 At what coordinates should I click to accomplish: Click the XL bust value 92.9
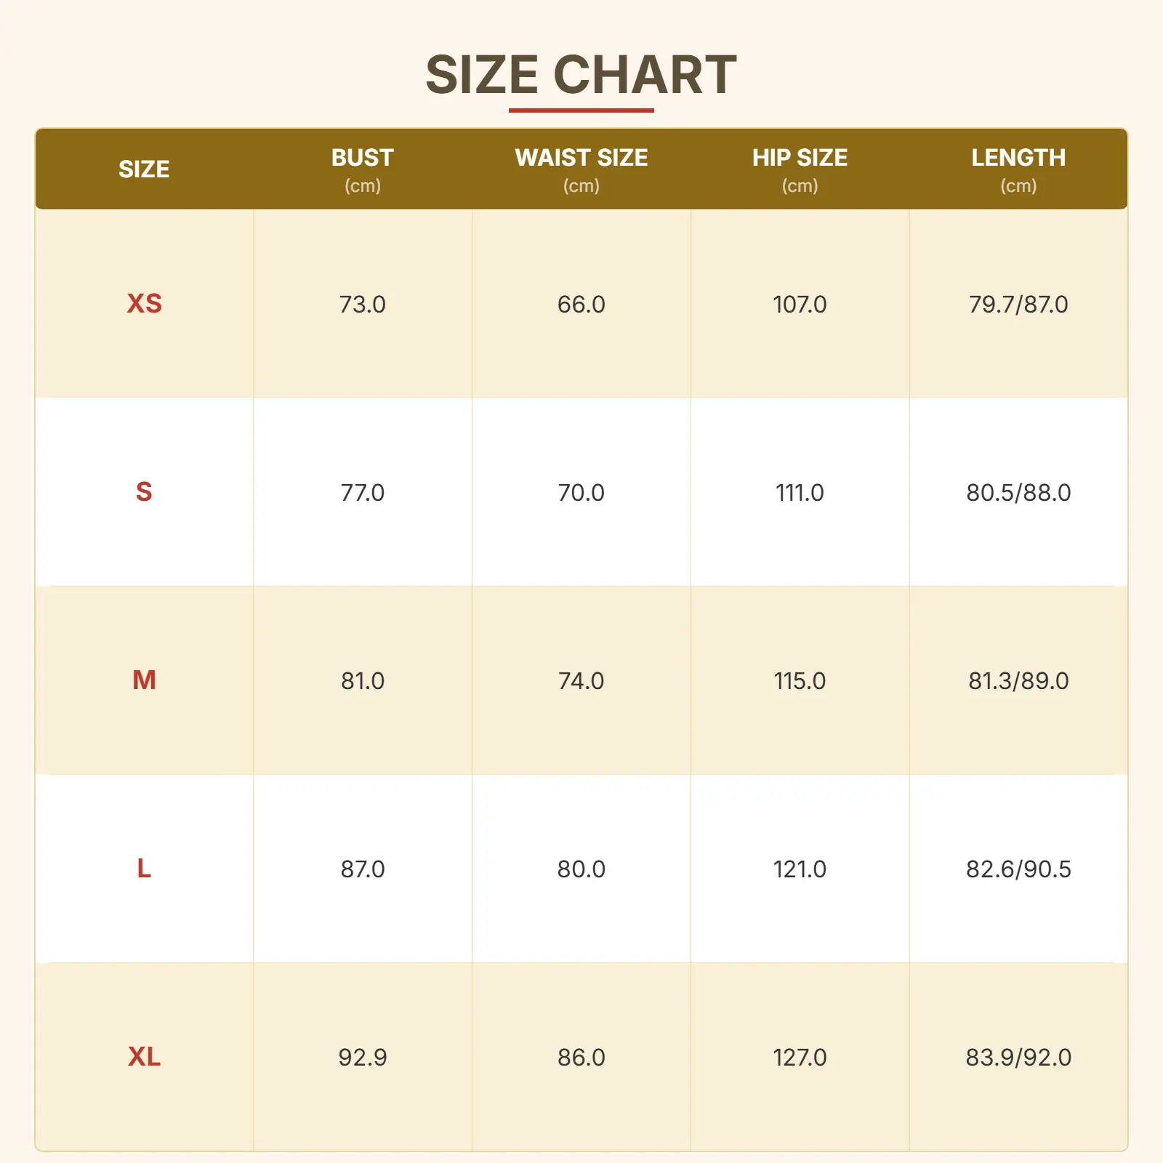[x=362, y=1057]
